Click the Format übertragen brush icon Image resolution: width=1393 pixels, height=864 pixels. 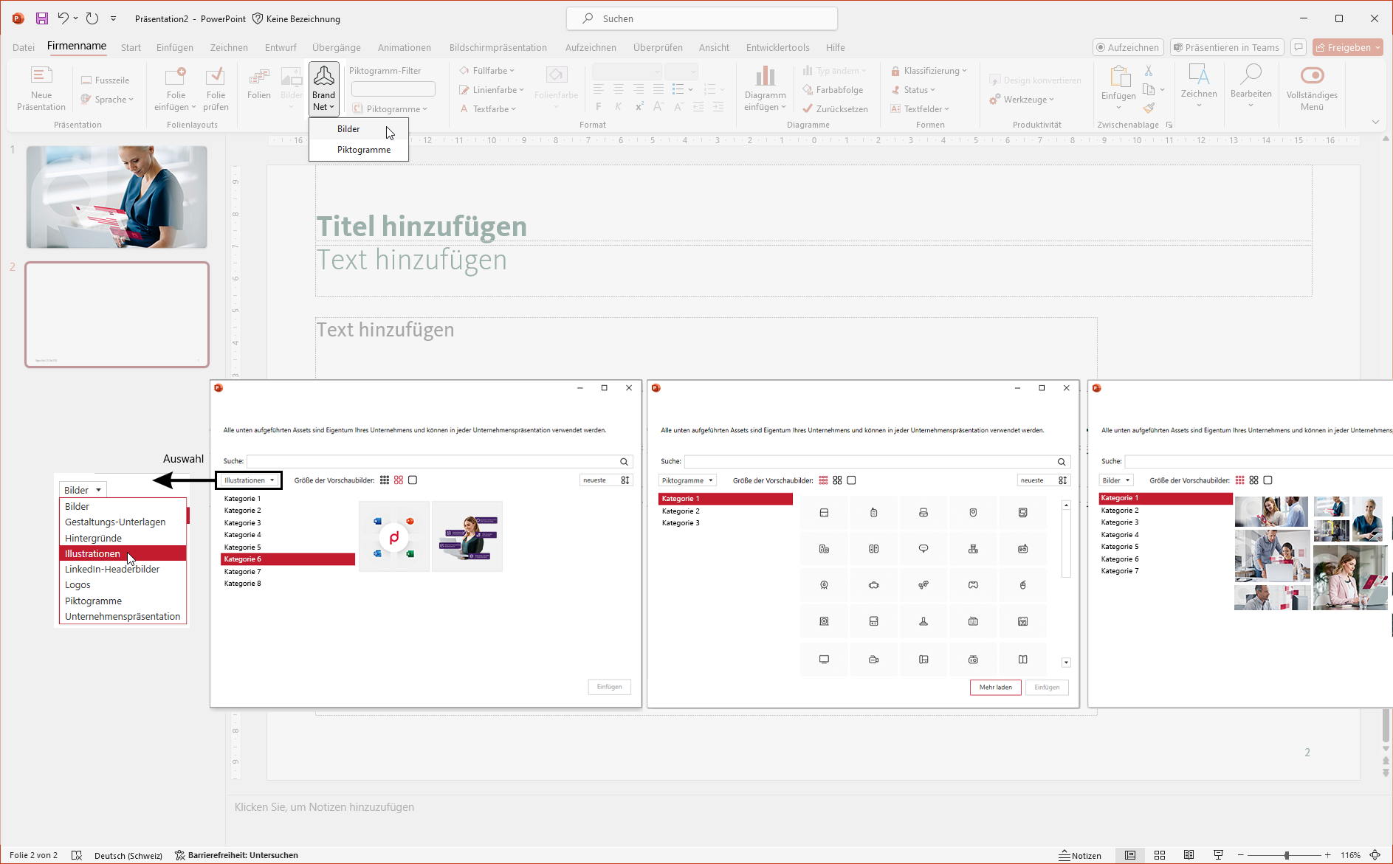pyautogui.click(x=1149, y=108)
